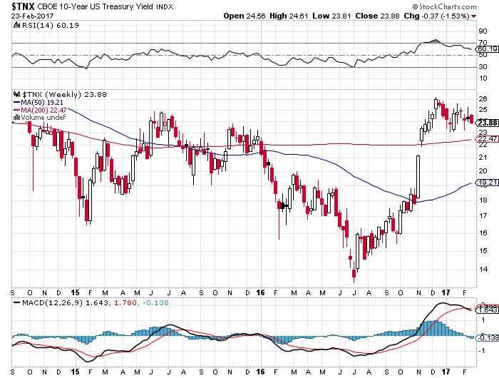Click the 60.19 RSI value tag

pyautogui.click(x=487, y=49)
